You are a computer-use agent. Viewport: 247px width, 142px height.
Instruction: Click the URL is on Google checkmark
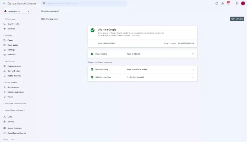(x=92, y=30)
